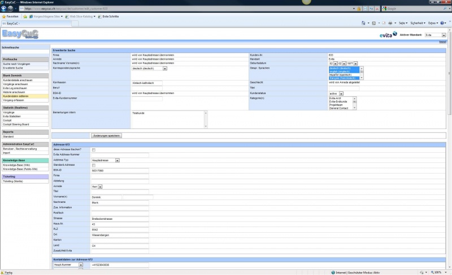Click the Strasse field Breitackerstrasse
This screenshot has height=275, width=452.
coord(120,219)
